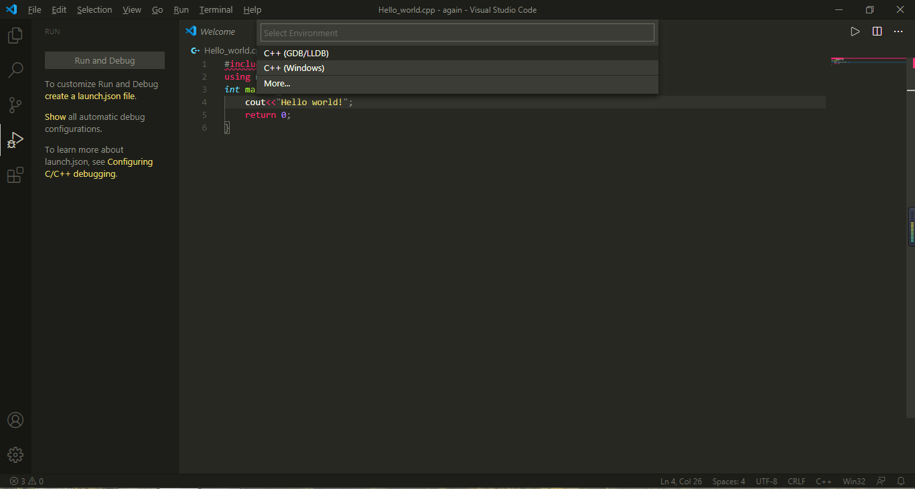Open the Search view icon
The image size is (915, 489).
point(15,70)
